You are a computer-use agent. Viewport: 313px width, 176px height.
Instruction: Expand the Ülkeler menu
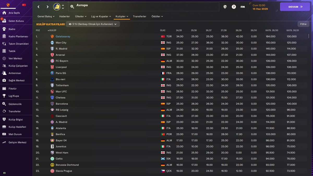tap(81, 16)
